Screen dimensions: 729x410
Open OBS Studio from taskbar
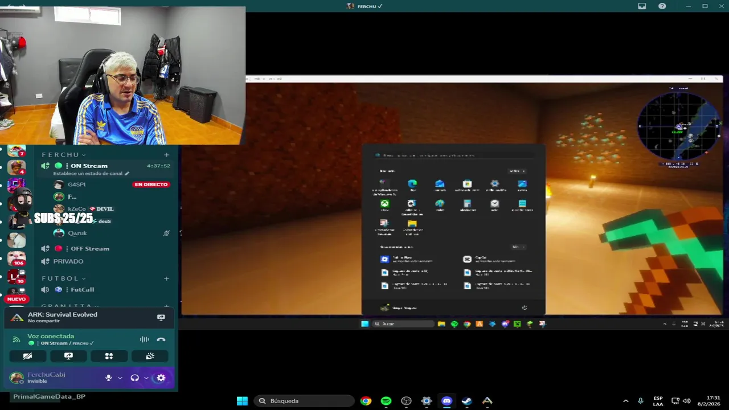tap(406, 401)
